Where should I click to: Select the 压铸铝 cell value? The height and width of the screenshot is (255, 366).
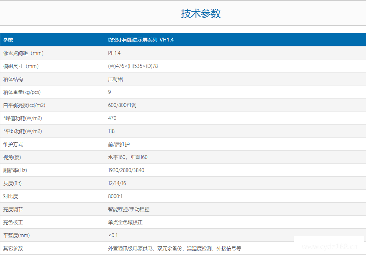116,79
